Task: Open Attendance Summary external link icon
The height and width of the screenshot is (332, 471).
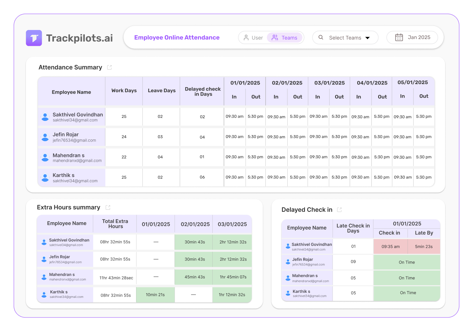Action: [x=109, y=68]
